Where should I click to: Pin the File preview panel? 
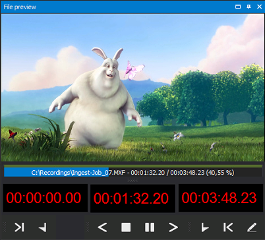click(249, 7)
